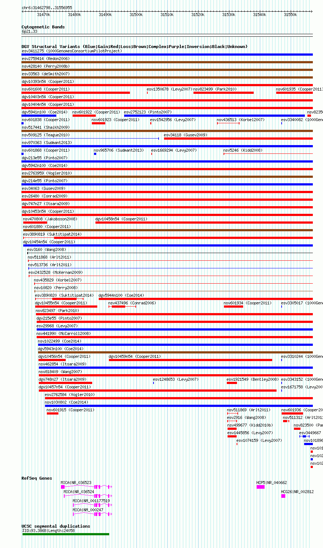Click the DGV Structural Variants track title

point(135,47)
